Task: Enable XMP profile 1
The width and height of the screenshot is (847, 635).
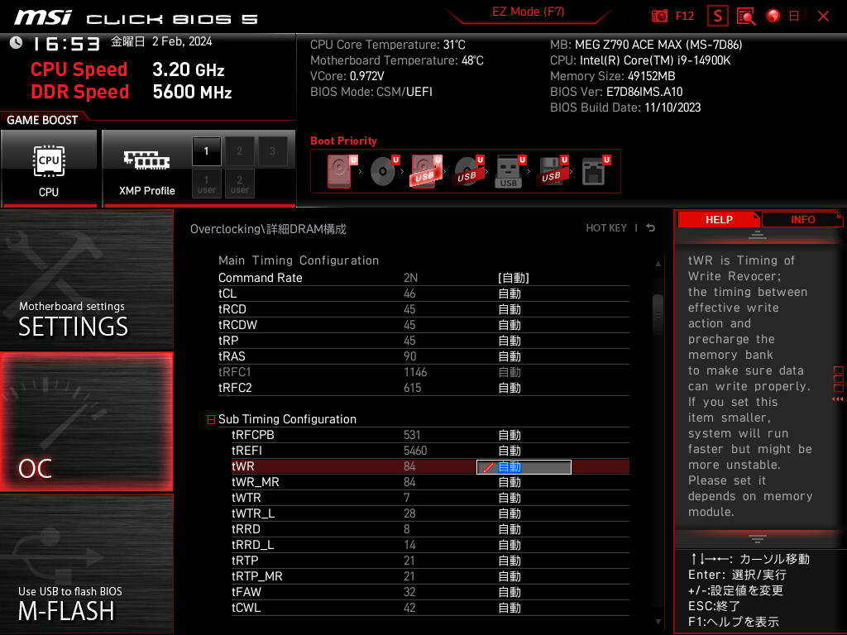Action: tap(206, 151)
